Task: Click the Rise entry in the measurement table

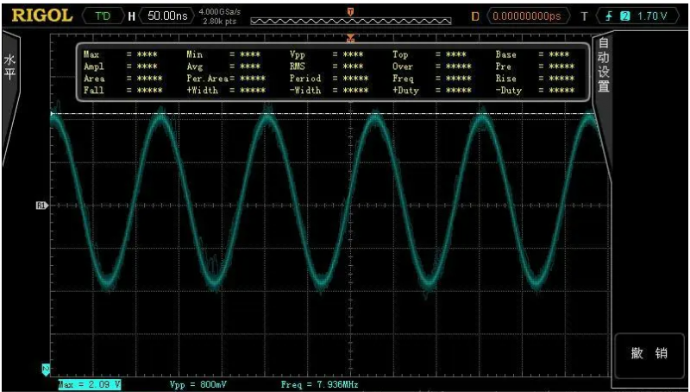Action: point(535,79)
